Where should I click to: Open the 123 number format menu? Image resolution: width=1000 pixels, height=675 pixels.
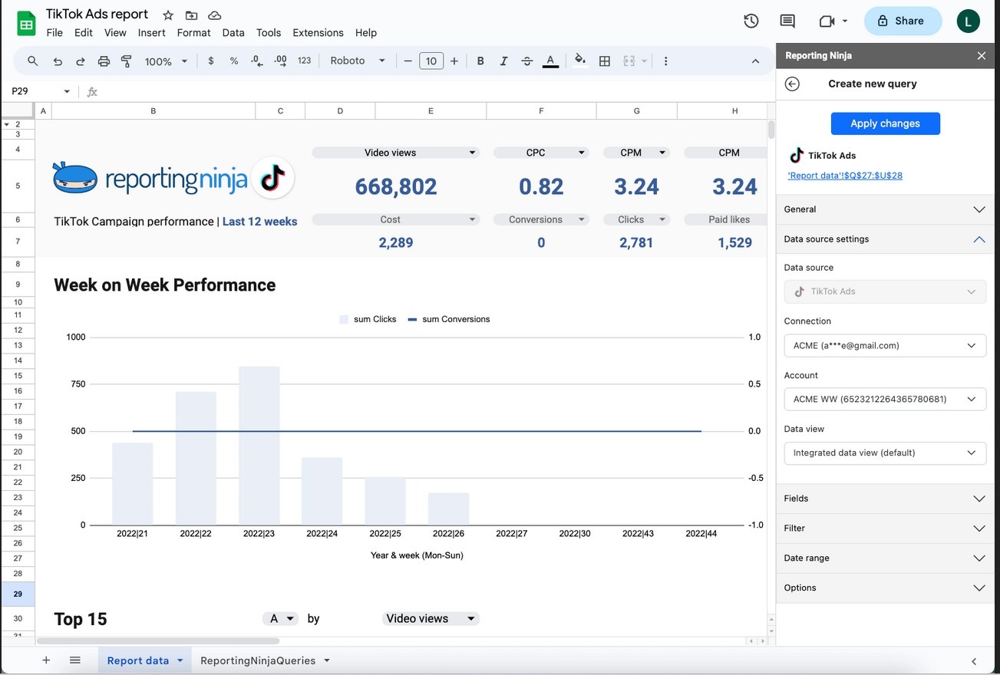[305, 61]
